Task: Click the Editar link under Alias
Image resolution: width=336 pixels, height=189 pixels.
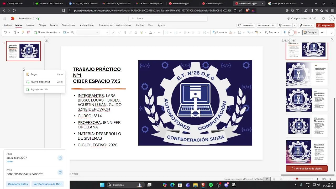Action: click(10, 161)
